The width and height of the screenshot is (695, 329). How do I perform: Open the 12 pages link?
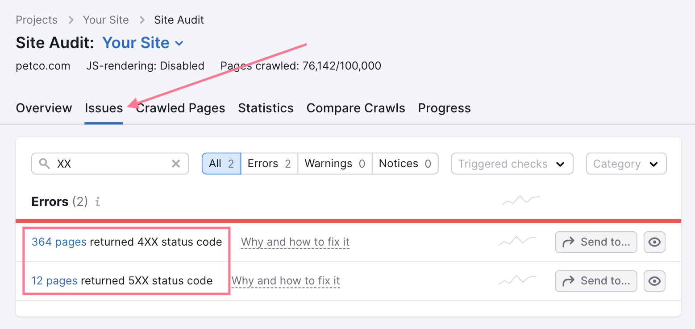[x=54, y=281]
